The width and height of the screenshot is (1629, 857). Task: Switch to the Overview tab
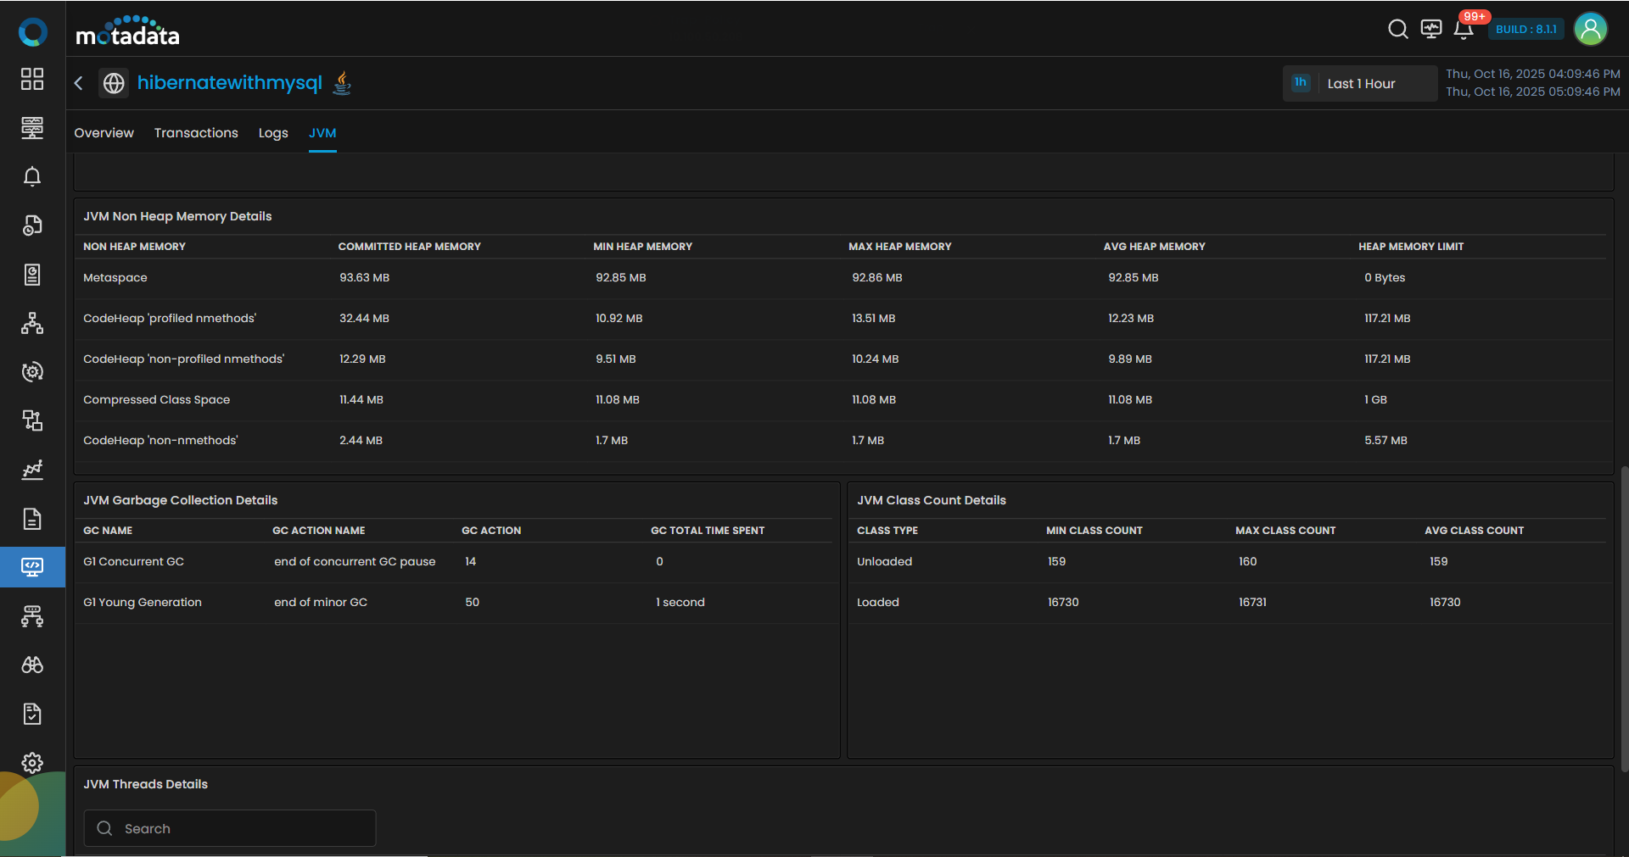point(104,133)
